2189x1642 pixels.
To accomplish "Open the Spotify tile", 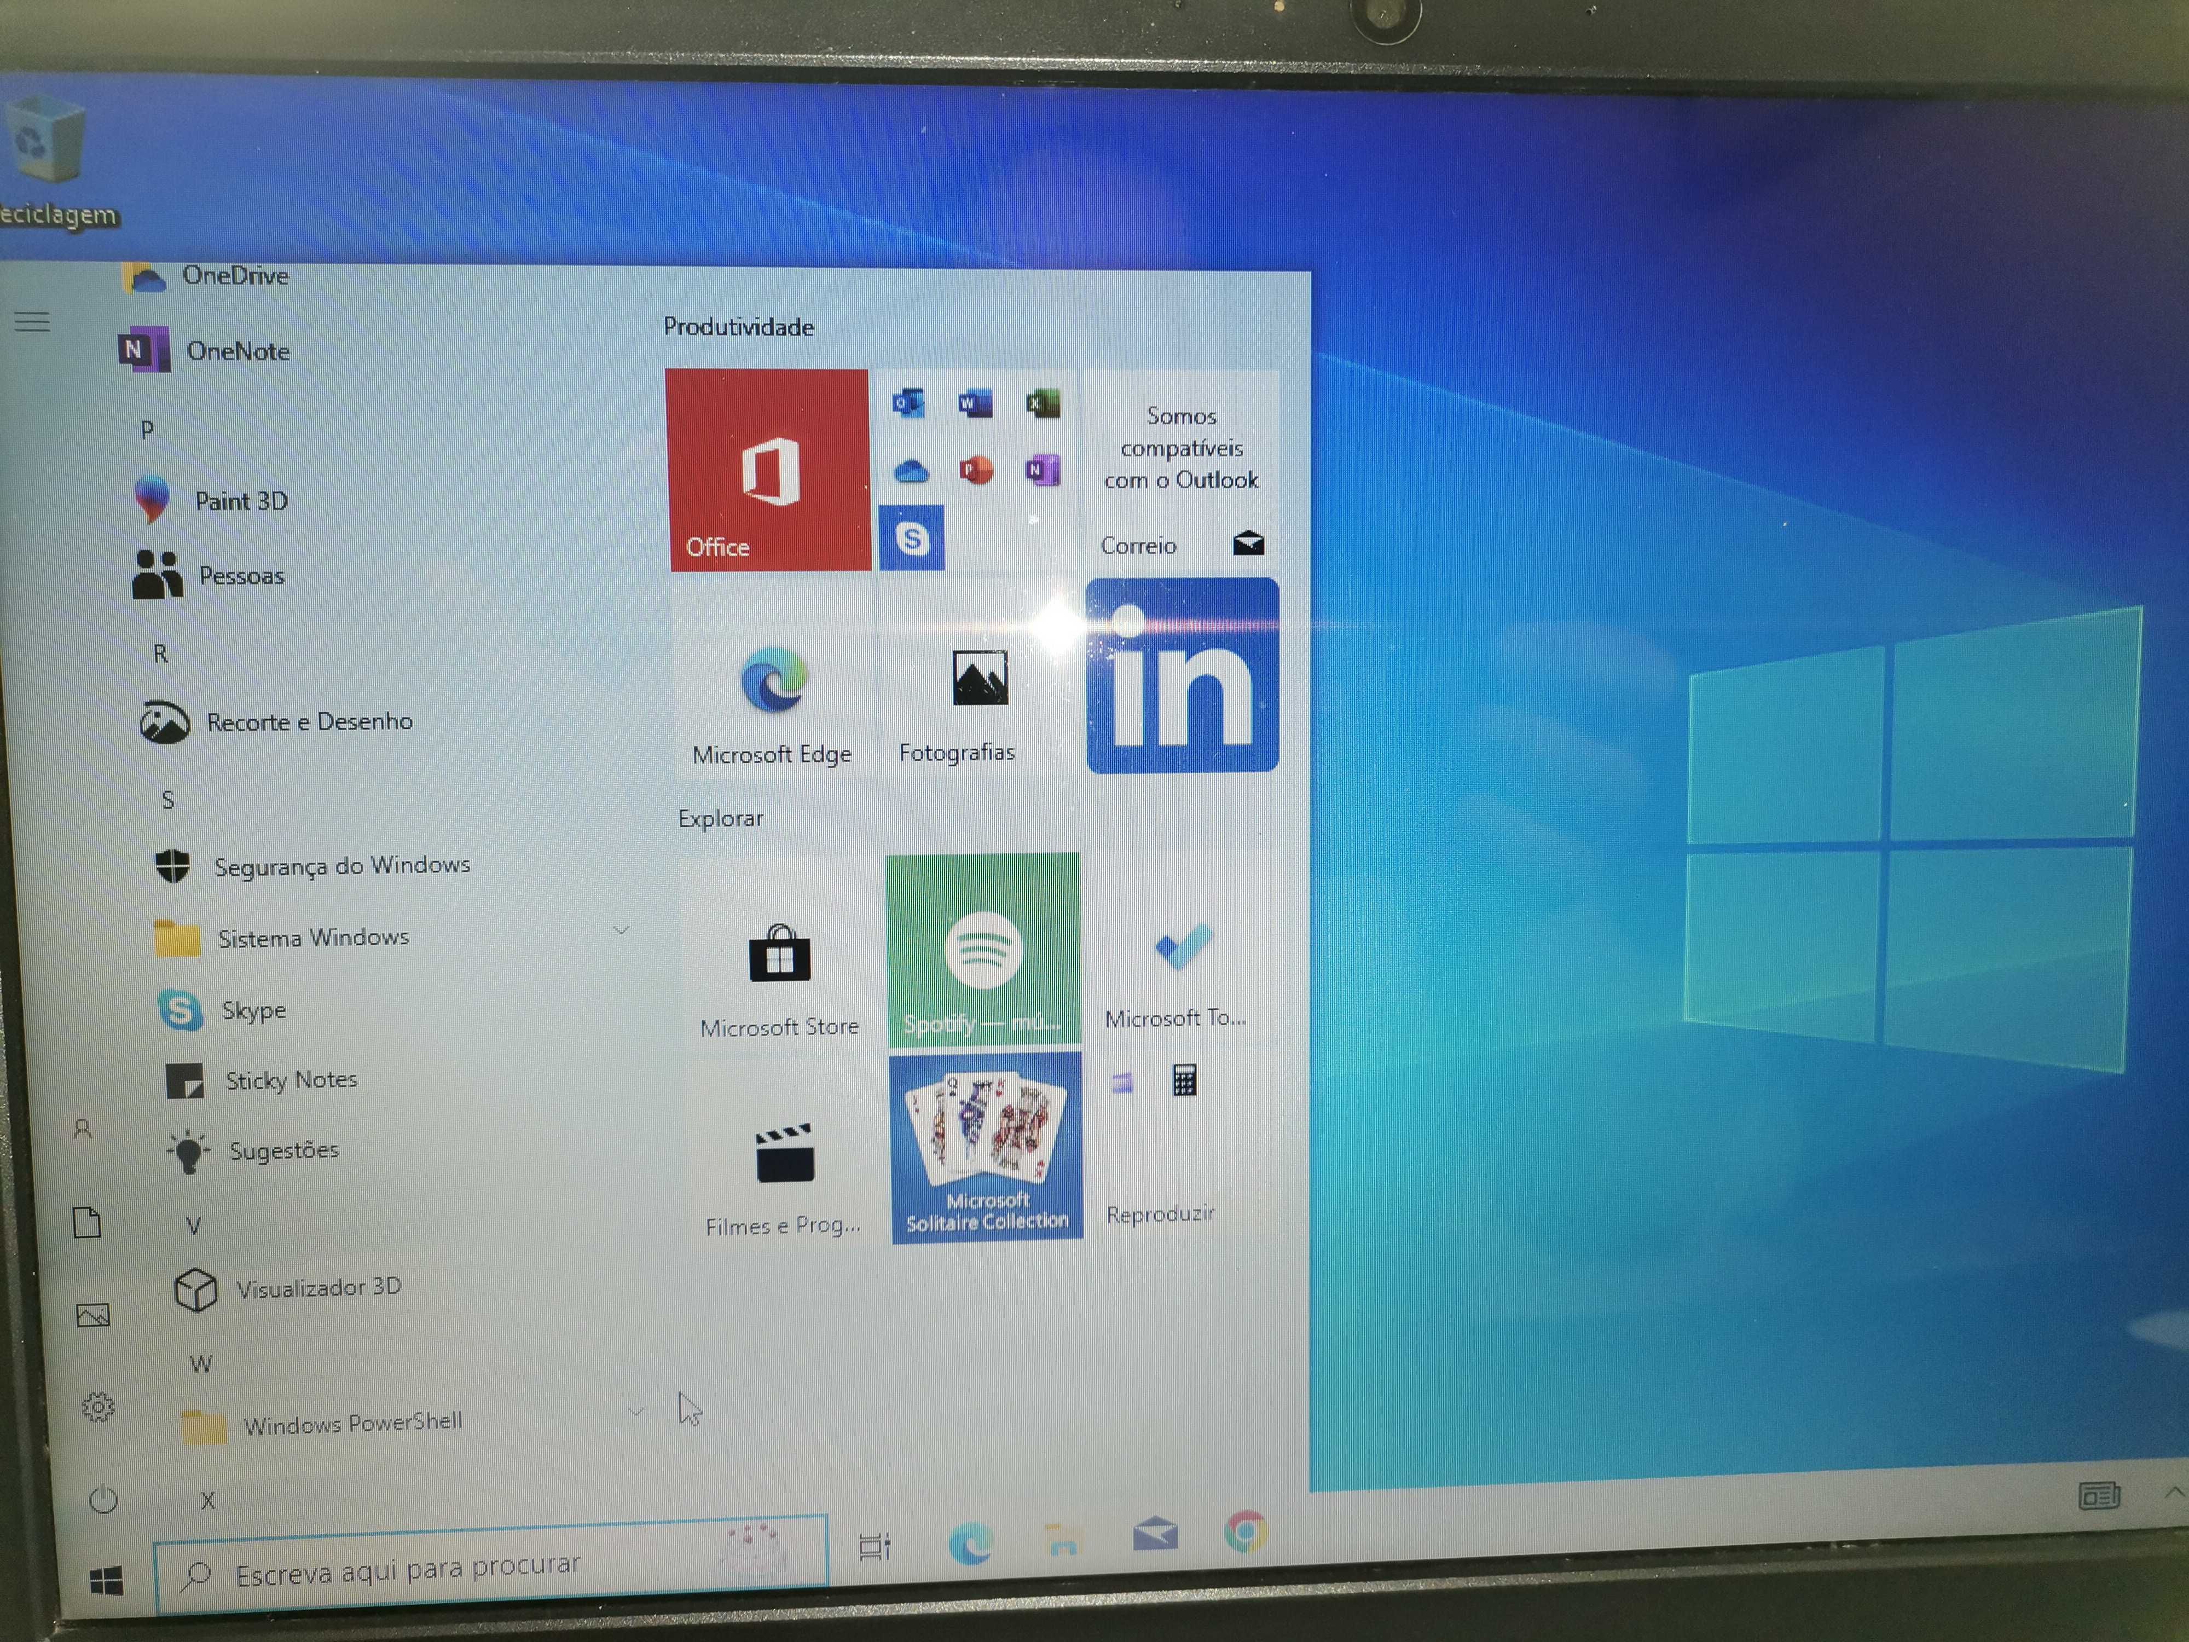I will (983, 950).
